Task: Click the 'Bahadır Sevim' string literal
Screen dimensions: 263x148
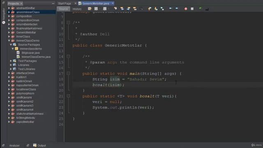Action: 145,79
